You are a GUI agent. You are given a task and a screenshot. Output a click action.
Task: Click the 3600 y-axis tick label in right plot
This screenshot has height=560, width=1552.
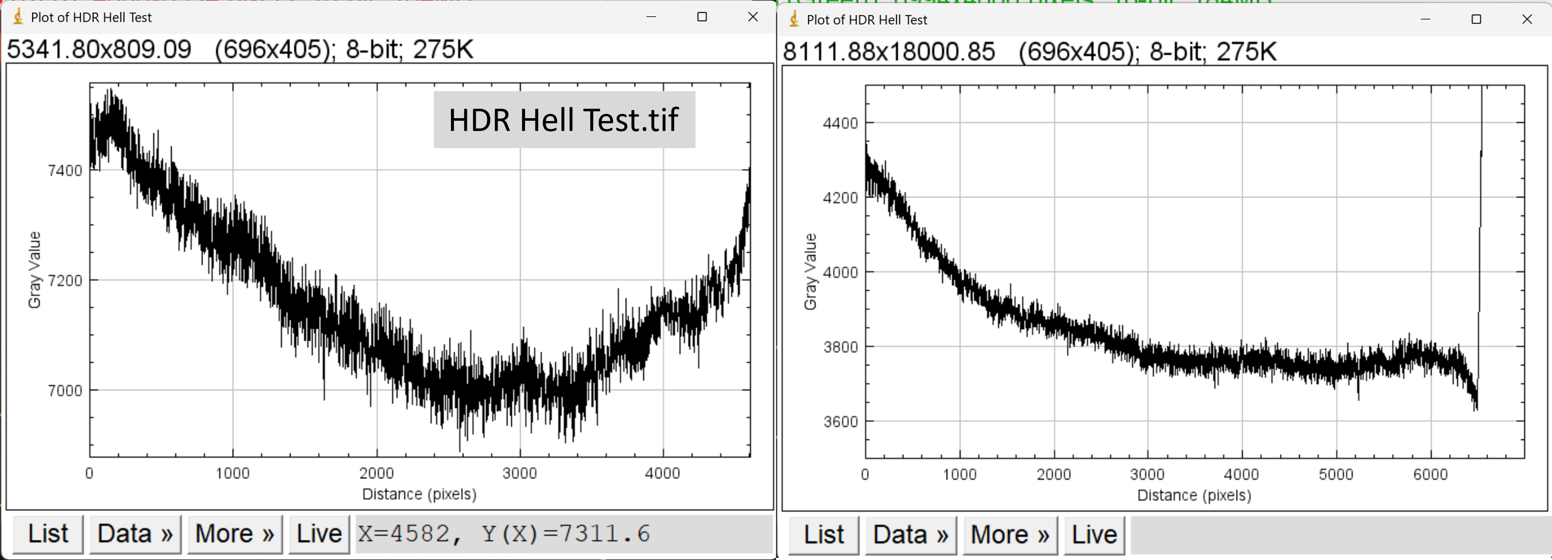(x=841, y=422)
